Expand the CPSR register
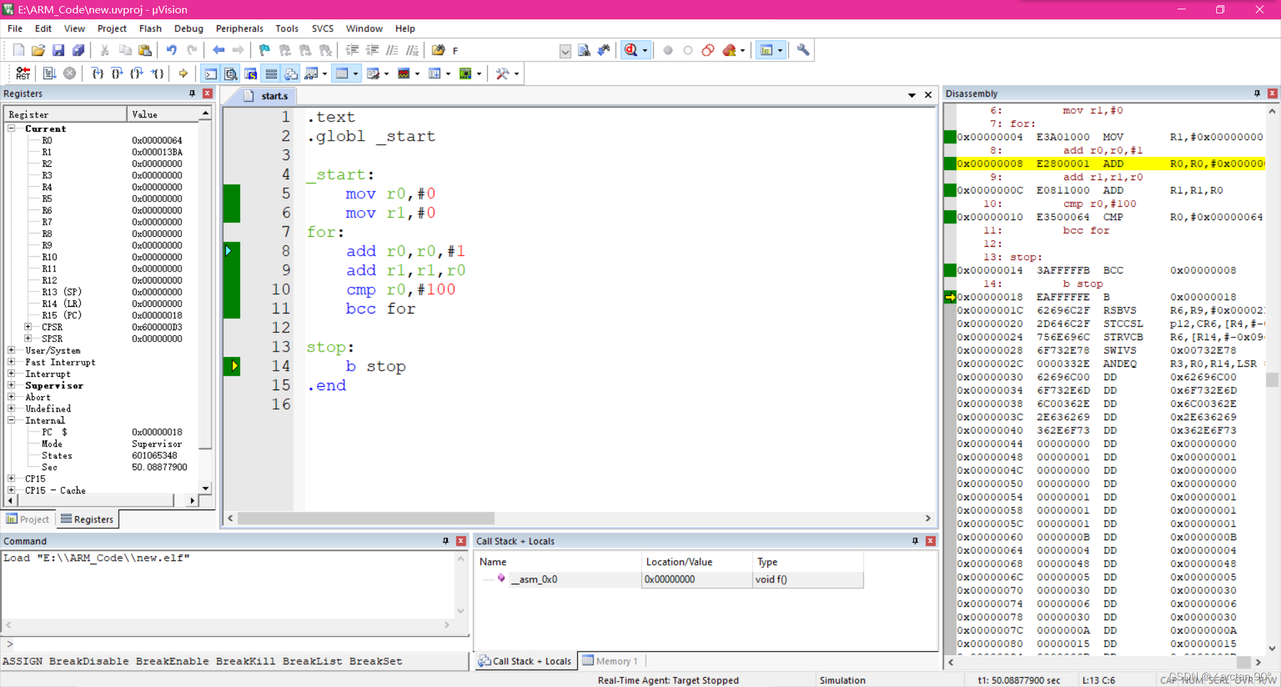 [28, 327]
